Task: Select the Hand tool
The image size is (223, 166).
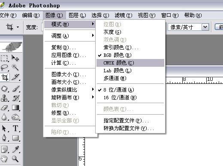Action: pos(4,158)
